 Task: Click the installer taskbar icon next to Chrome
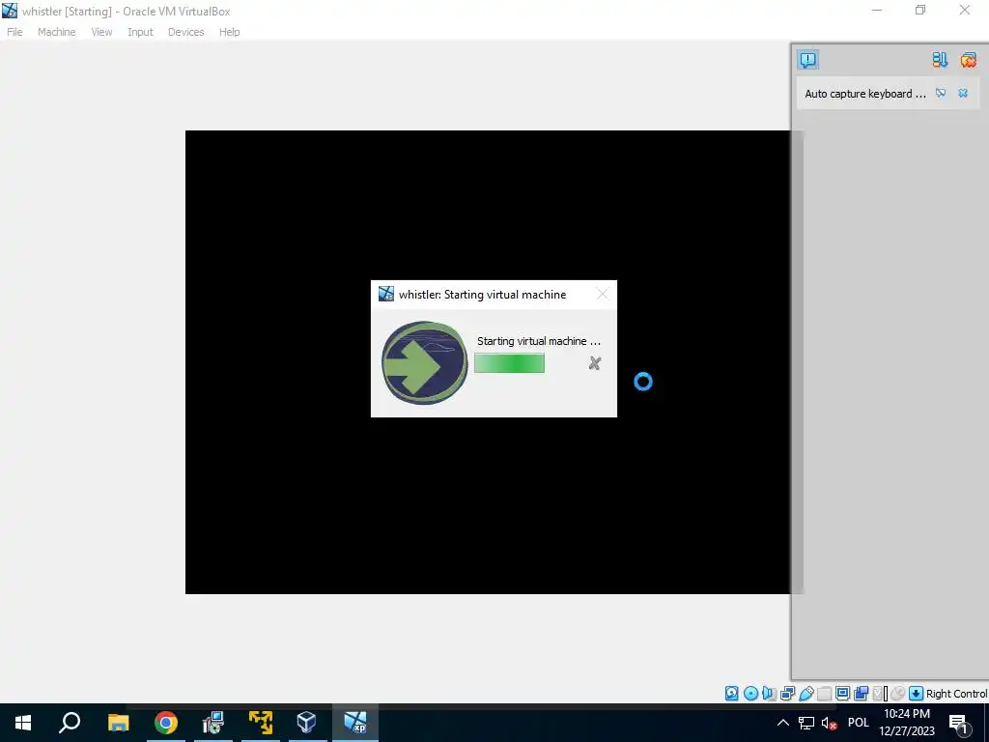(x=213, y=723)
